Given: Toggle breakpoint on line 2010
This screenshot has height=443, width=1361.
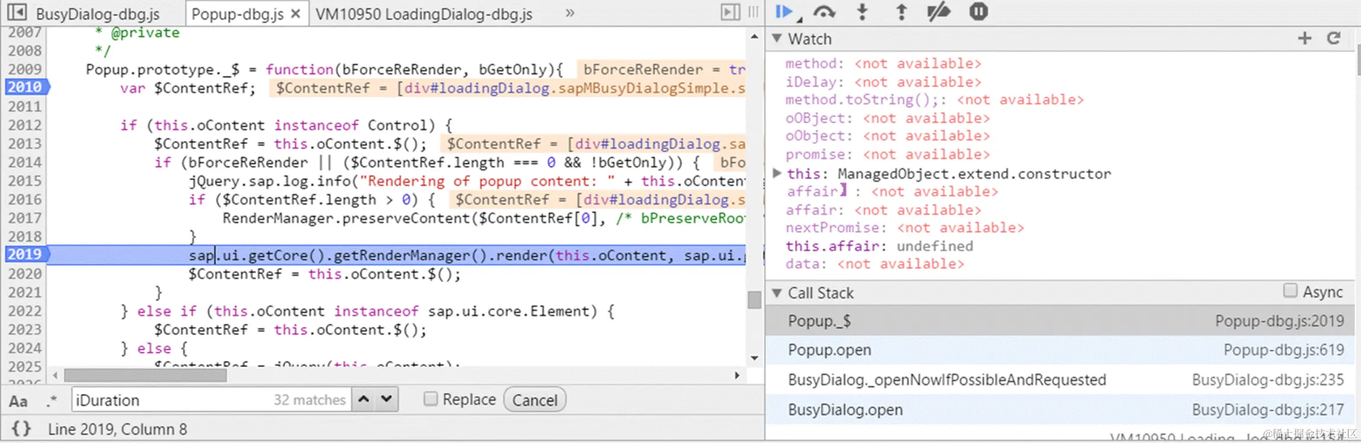Looking at the screenshot, I should (x=25, y=87).
